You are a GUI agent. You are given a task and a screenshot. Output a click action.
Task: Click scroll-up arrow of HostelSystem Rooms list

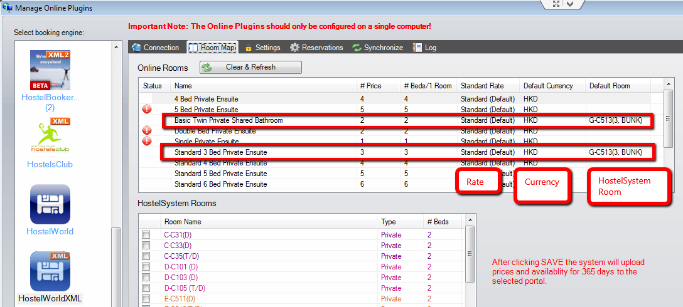click(x=469, y=219)
